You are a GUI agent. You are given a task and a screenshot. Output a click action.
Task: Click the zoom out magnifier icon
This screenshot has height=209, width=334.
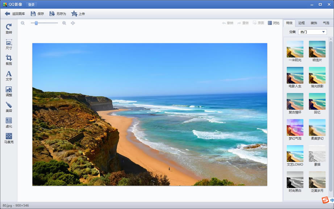tap(23, 23)
